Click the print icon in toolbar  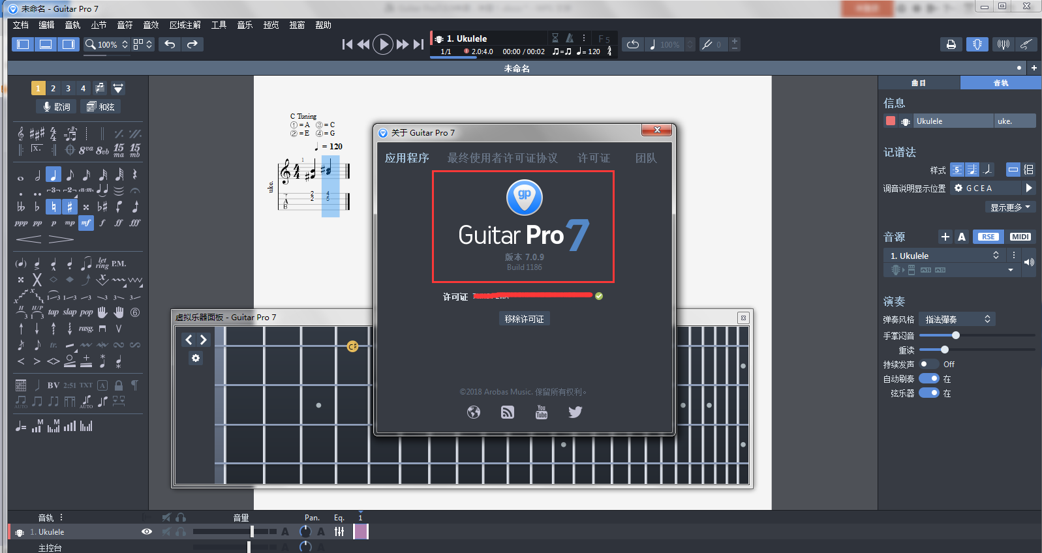951,44
